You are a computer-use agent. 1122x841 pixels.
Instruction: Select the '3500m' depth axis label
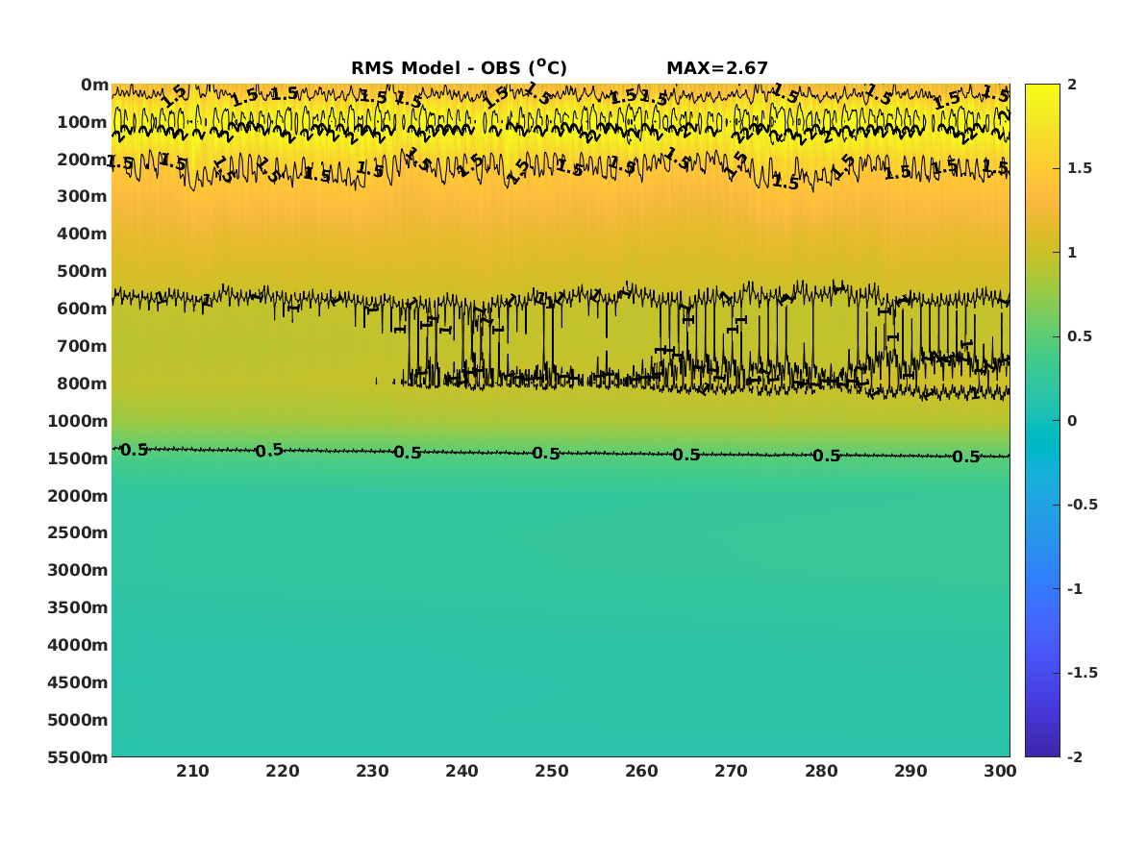click(78, 607)
